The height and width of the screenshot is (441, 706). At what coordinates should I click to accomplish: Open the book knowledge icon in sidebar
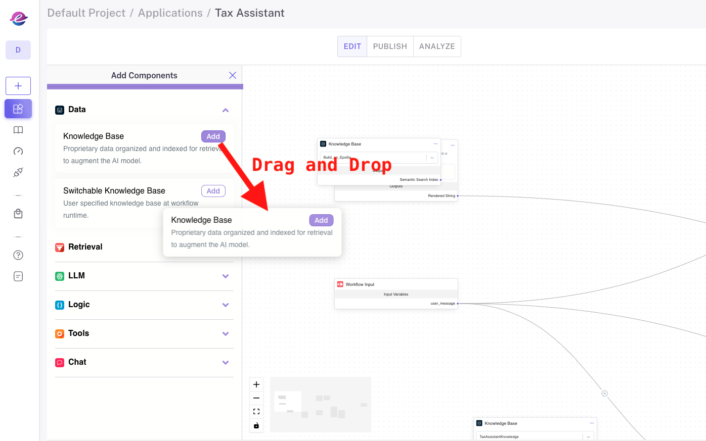pyautogui.click(x=18, y=130)
